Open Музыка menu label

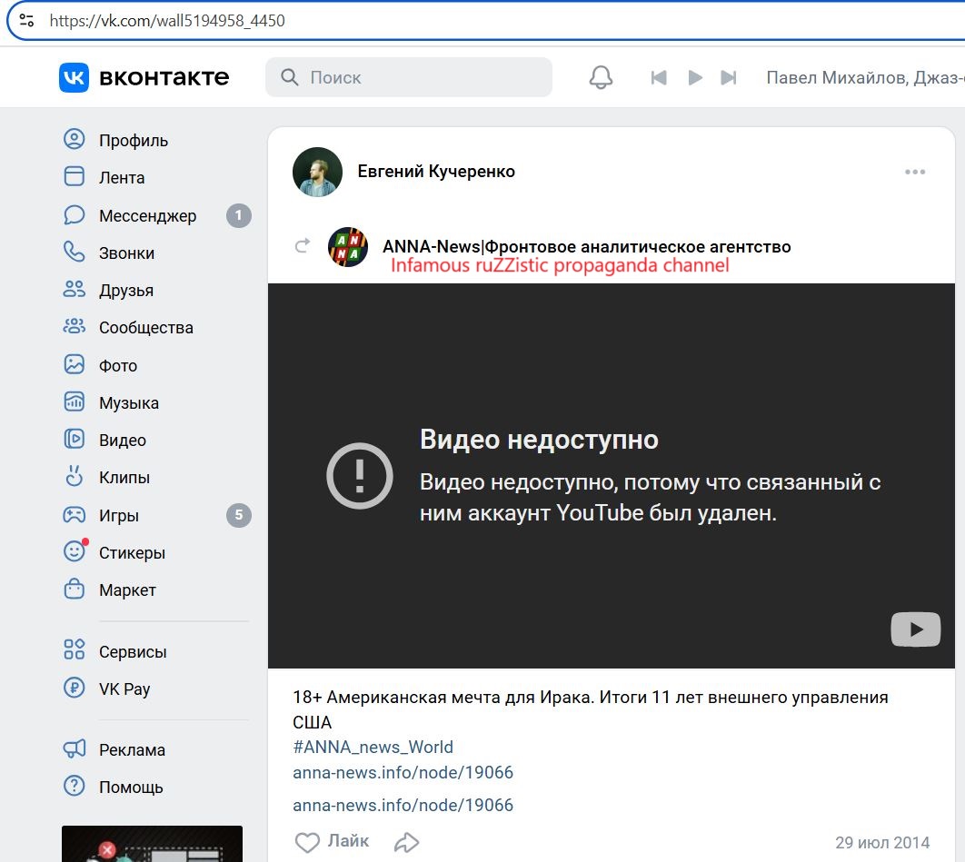[x=129, y=403]
